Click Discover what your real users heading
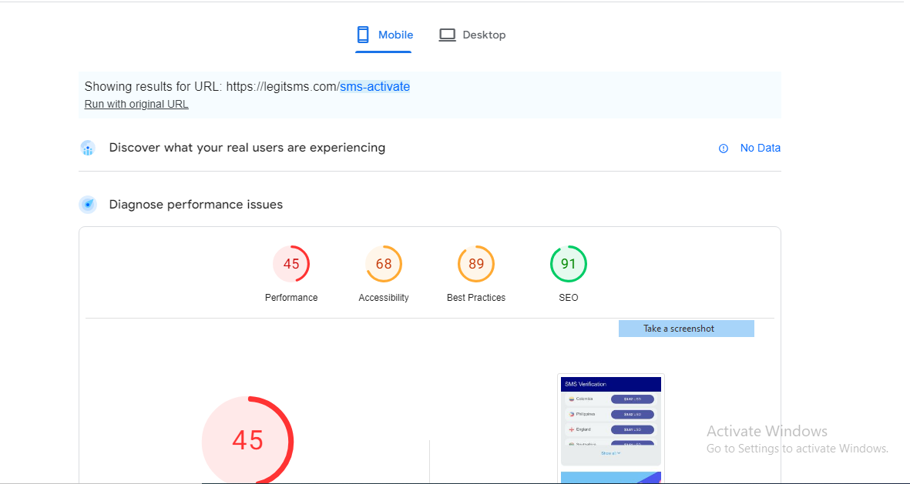The image size is (910, 484). click(x=247, y=148)
